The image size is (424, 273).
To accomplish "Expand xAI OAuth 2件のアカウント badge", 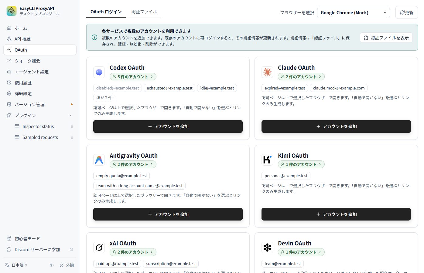I will point(133,252).
